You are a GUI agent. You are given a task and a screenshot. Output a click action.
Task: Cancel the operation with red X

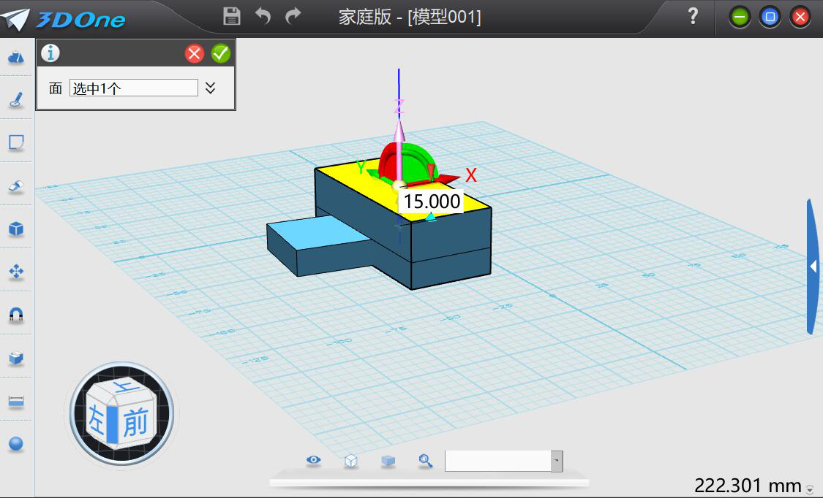click(x=194, y=53)
